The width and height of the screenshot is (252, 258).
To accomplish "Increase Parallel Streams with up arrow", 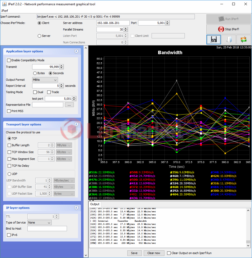I will pos(126,28).
